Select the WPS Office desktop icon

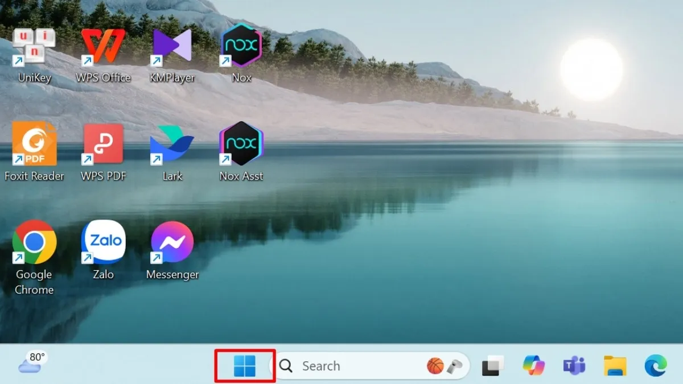(103, 47)
